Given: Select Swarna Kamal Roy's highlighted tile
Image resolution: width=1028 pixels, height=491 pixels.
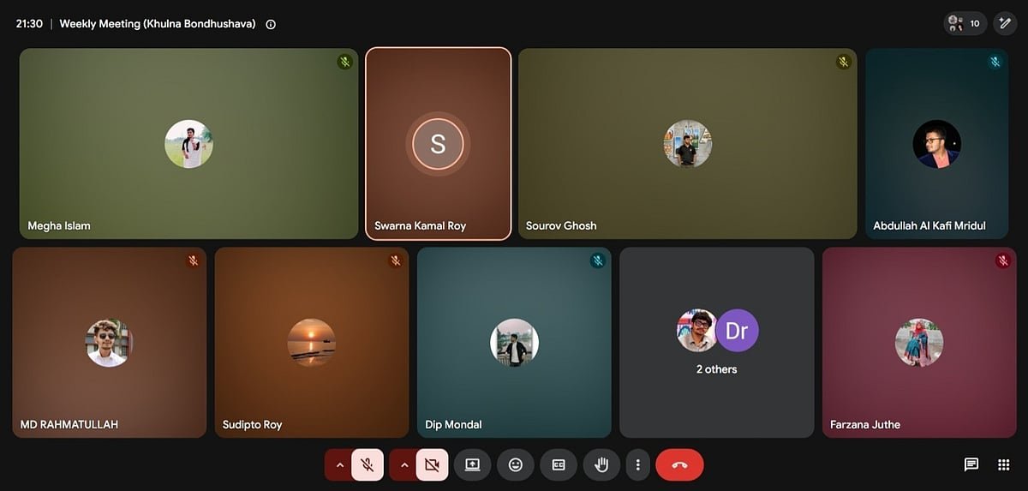Looking at the screenshot, I should point(438,144).
